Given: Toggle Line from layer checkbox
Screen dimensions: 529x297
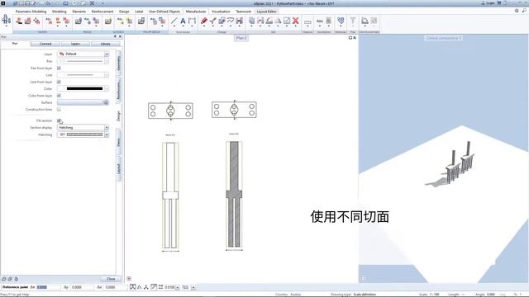Looking at the screenshot, I should point(59,82).
